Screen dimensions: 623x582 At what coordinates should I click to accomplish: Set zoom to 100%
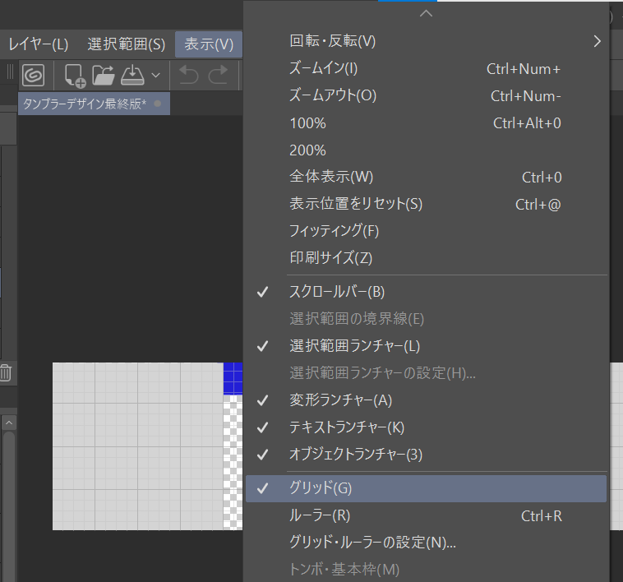tap(426, 122)
